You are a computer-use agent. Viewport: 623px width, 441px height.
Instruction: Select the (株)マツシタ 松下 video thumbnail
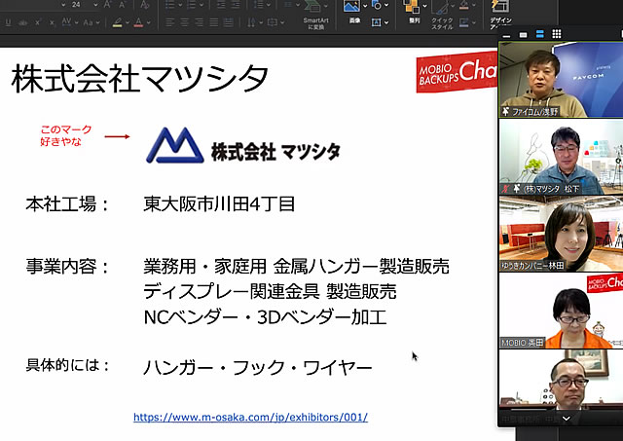561,157
